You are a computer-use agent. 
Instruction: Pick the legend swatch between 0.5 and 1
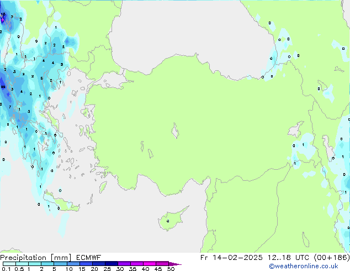tap(22, 264)
